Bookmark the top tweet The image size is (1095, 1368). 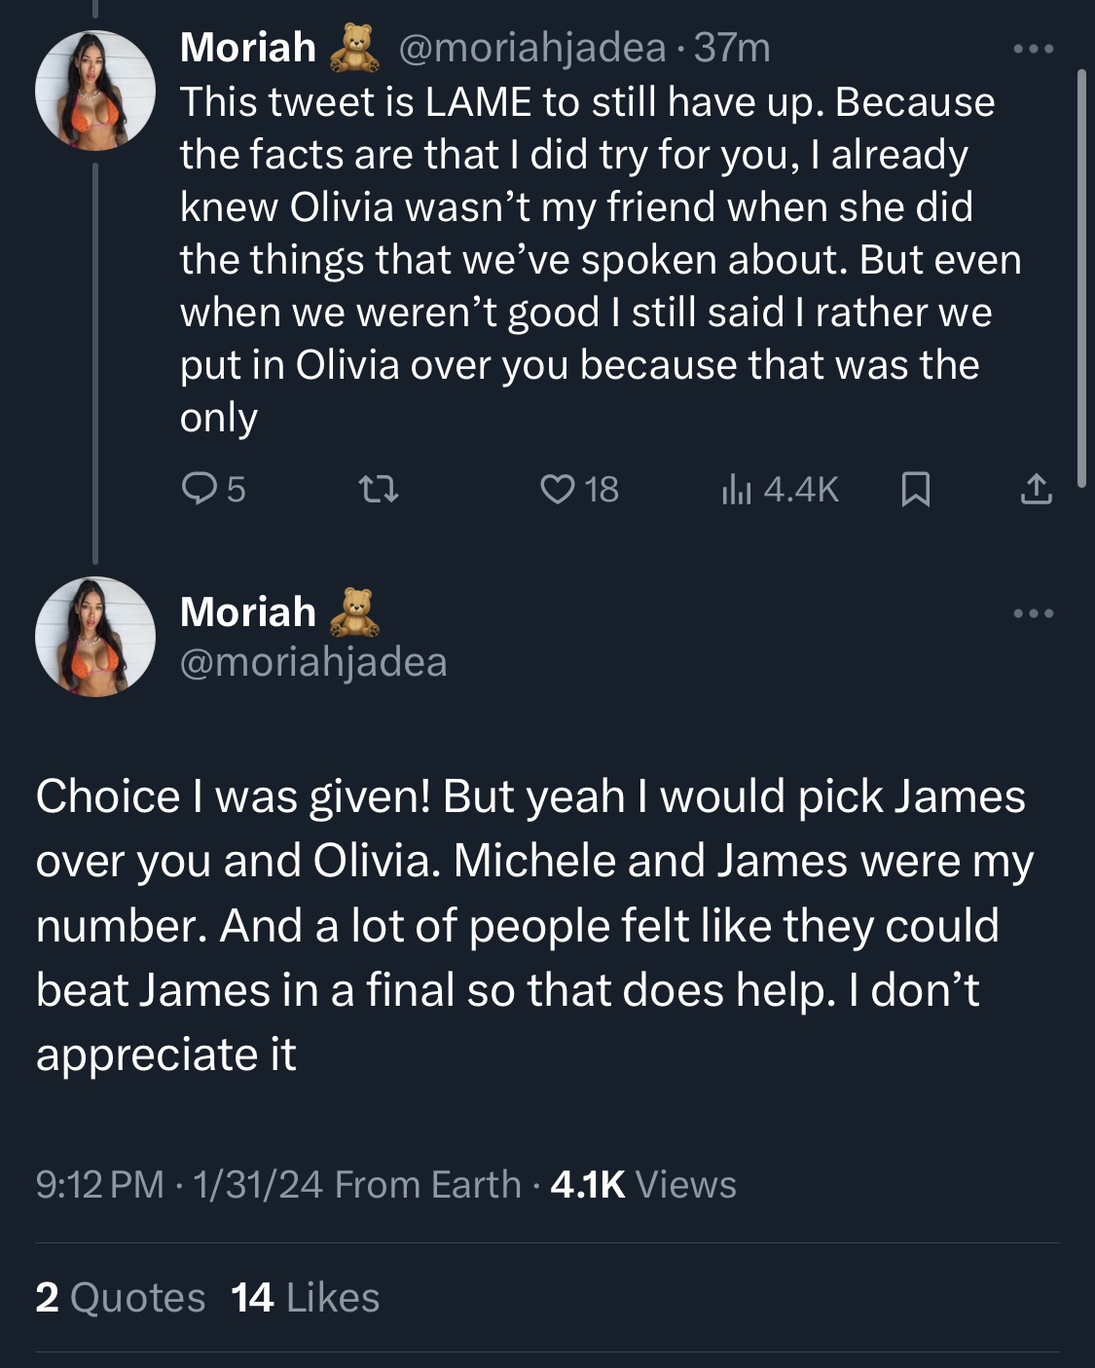coord(915,489)
